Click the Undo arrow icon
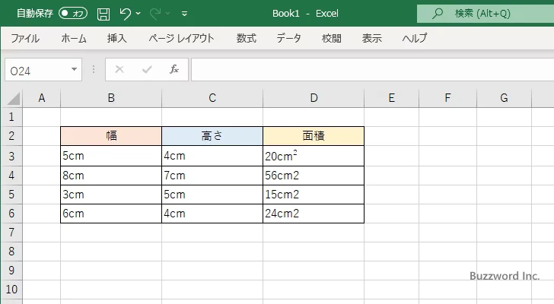 coord(125,14)
